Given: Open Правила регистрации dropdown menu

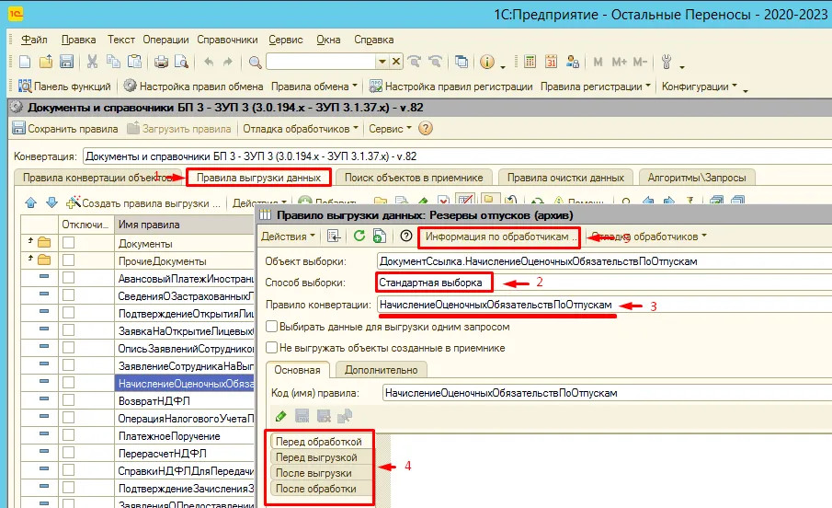Looking at the screenshot, I should coord(596,87).
